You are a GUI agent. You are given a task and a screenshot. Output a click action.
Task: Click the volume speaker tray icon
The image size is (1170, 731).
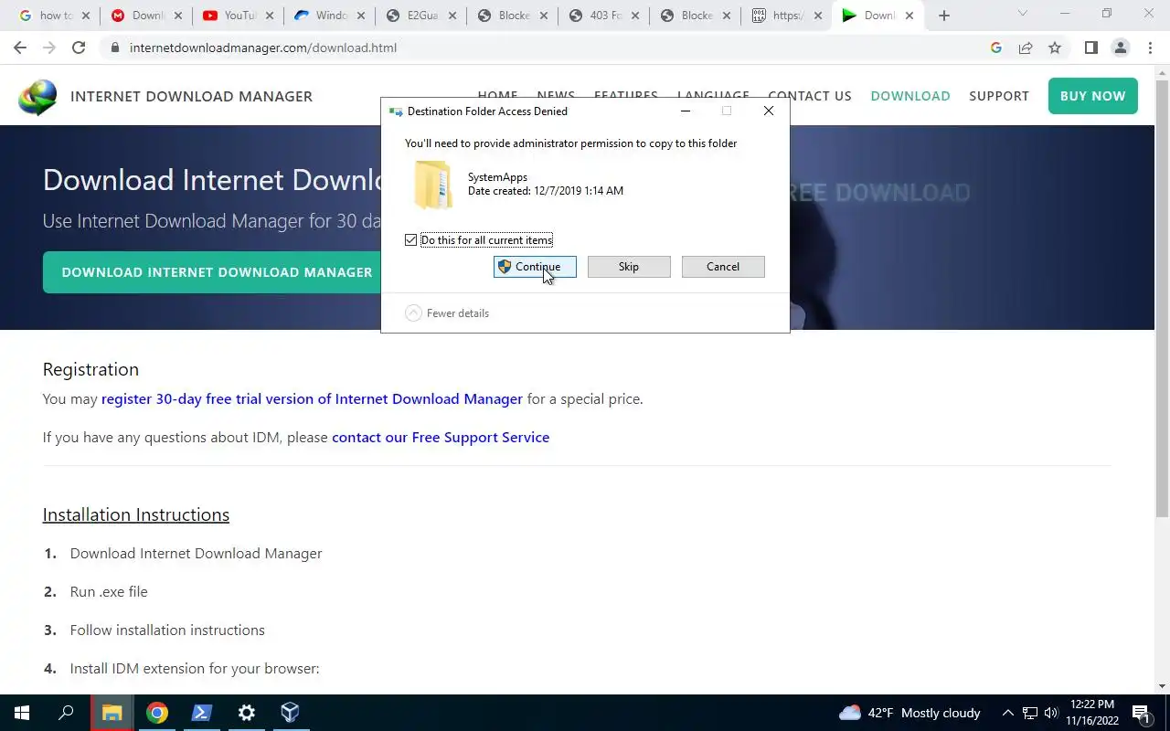[1051, 713]
